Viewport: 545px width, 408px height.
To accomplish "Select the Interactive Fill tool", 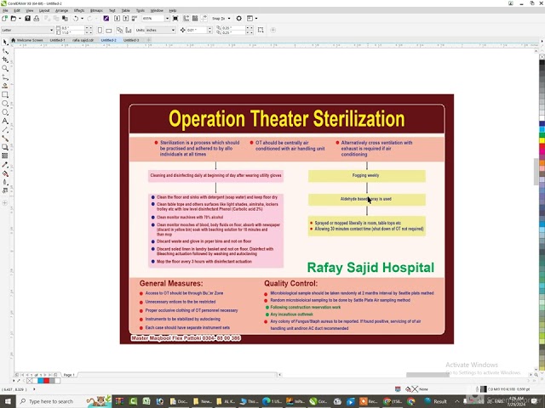I will click(x=5, y=173).
